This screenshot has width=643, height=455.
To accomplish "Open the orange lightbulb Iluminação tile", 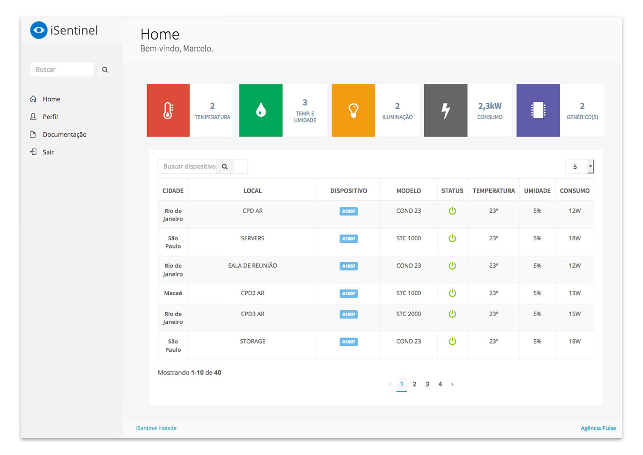I will (x=353, y=110).
